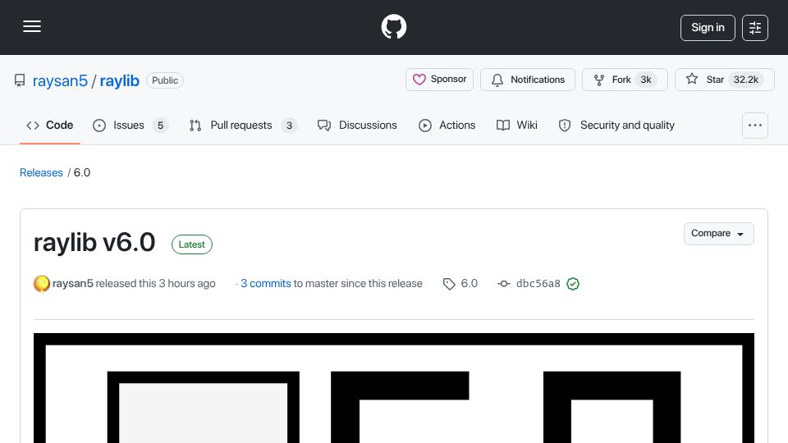Viewport: 788px width, 443px height.
Task: Click the Sign in button
Action: point(708,28)
